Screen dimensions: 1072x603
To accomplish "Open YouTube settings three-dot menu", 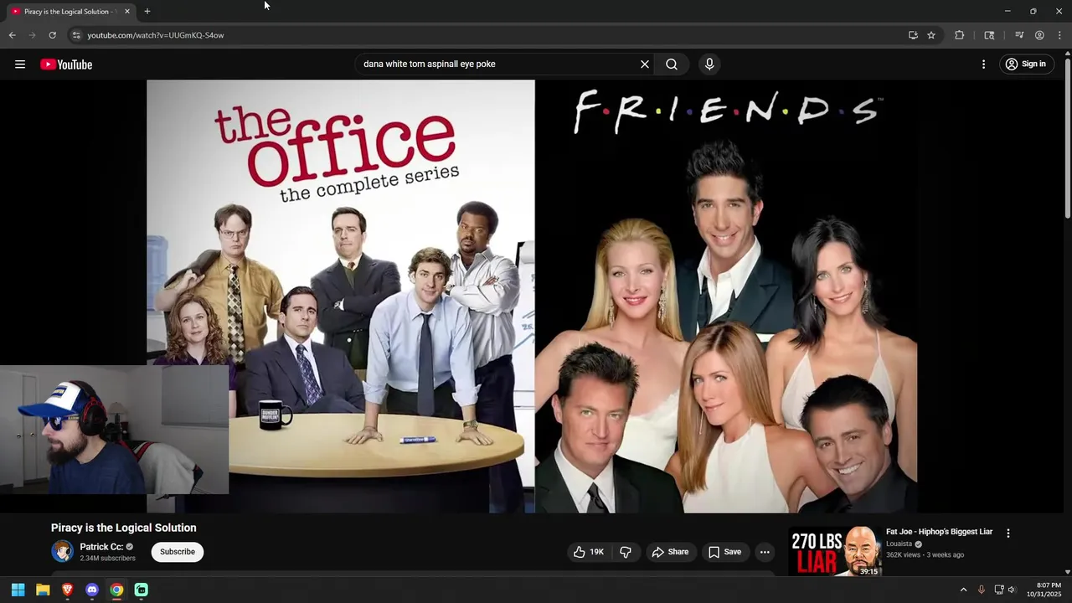I will coord(984,64).
